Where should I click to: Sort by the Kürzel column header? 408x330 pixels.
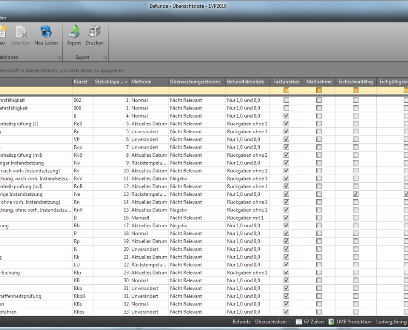point(83,82)
